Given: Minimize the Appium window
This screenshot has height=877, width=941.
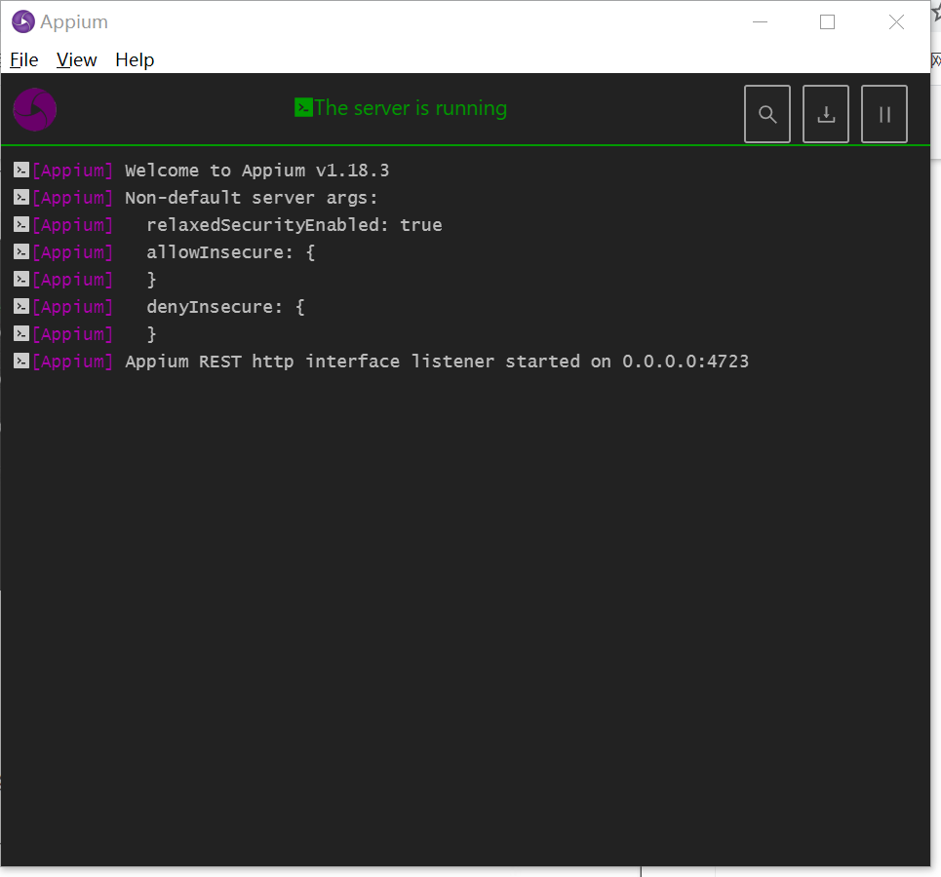Looking at the screenshot, I should click(760, 22).
